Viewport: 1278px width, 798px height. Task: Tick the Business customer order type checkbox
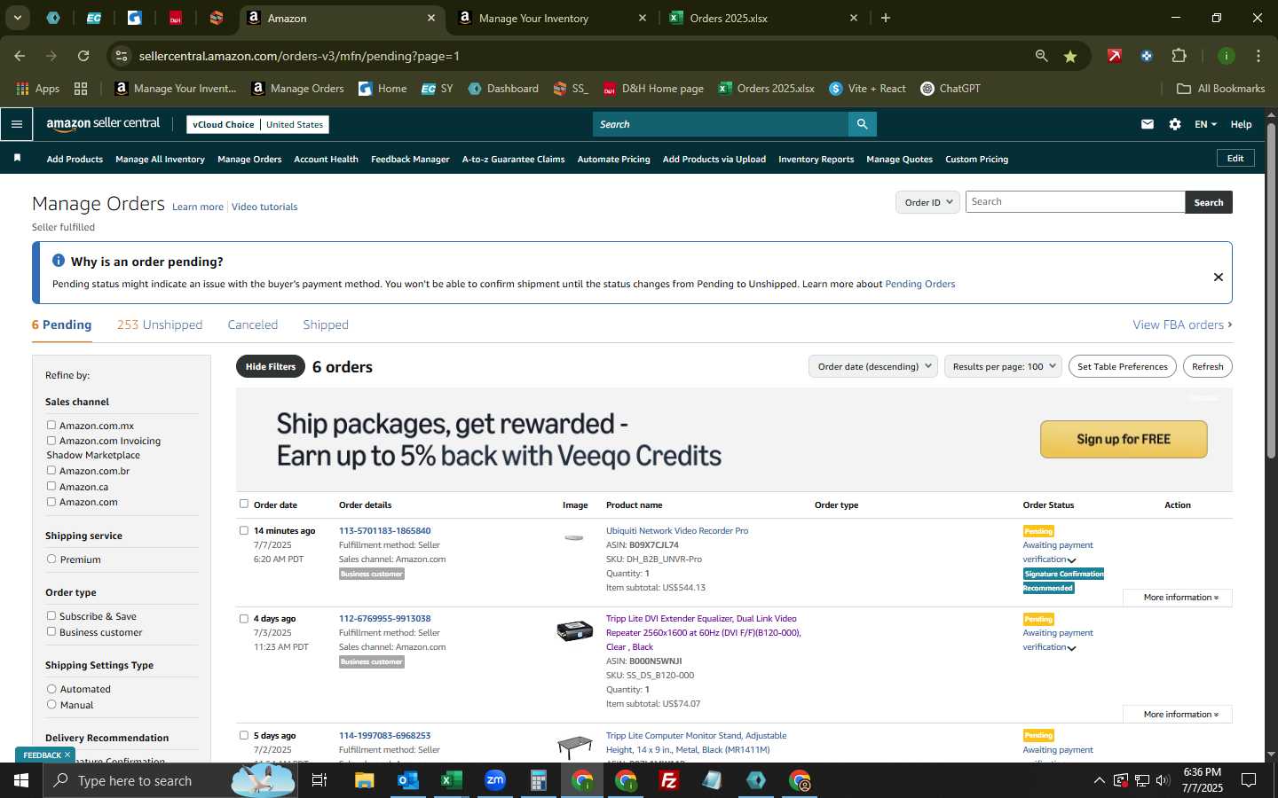click(51, 631)
